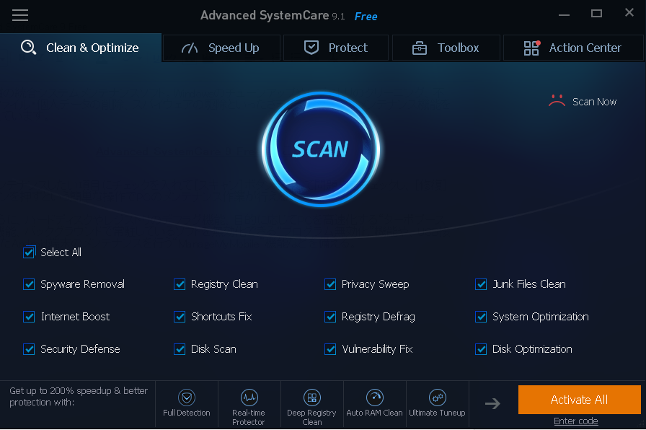The image size is (646, 430).
Task: Click the Deep Registry Clean icon
Action: (312, 398)
